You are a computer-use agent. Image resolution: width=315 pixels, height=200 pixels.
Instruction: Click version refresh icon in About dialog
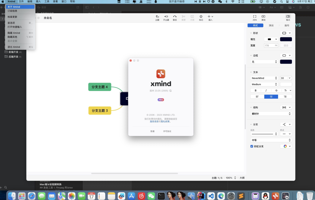coord(170,91)
